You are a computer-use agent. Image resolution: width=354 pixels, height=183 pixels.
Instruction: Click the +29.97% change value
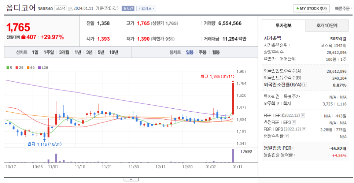pos(52,37)
